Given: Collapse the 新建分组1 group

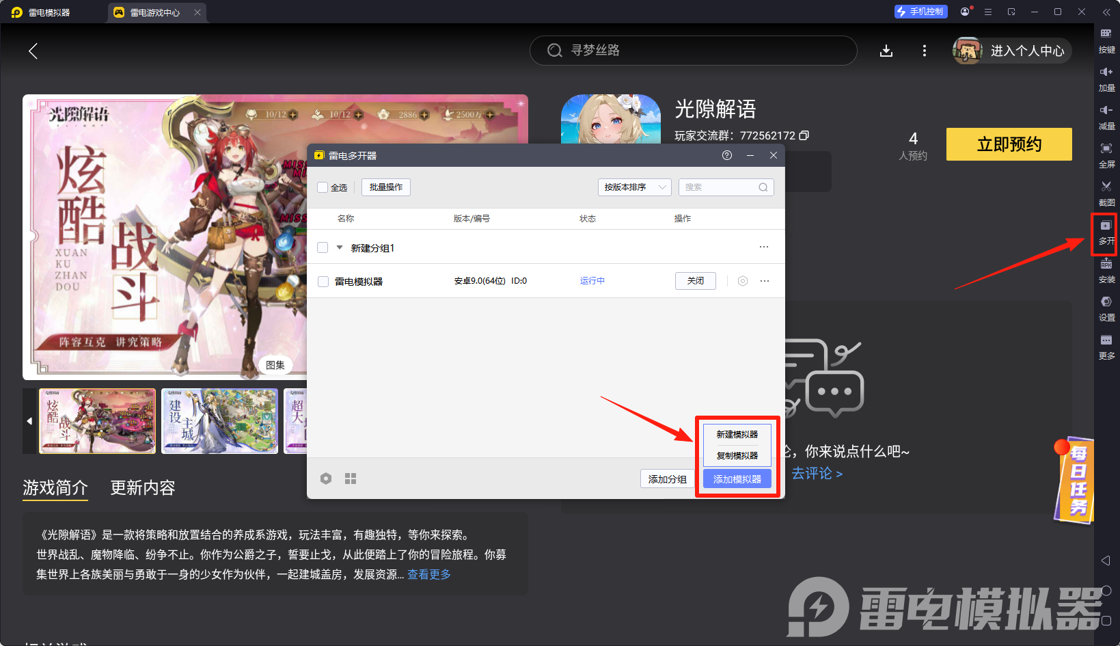Looking at the screenshot, I should pyautogui.click(x=338, y=247).
